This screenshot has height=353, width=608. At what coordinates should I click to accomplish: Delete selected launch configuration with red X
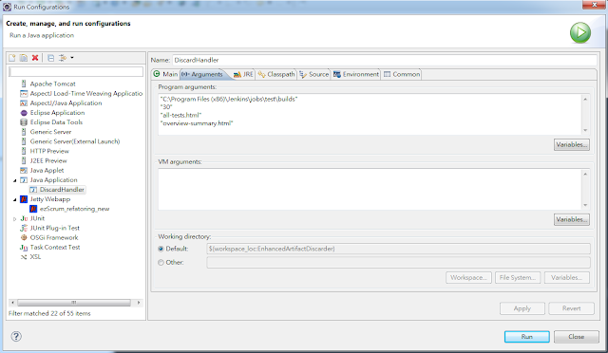click(x=35, y=58)
